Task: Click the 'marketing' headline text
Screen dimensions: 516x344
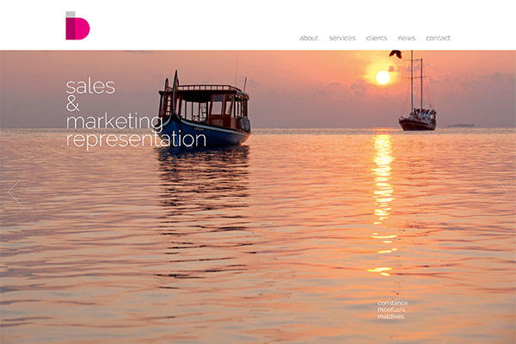Action: point(114,122)
